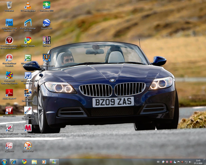Select the Gebruikershandleiding Packard Bell shortcut
206x165 pixels.
coord(9,43)
